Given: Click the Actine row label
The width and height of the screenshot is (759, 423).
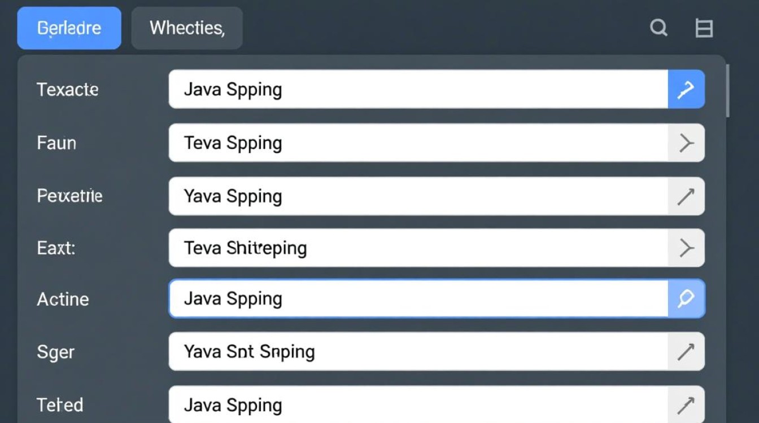Looking at the screenshot, I should [x=63, y=299].
